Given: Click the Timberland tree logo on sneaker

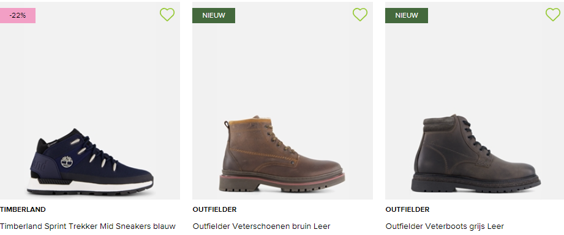Looking at the screenshot, I should point(67,162).
